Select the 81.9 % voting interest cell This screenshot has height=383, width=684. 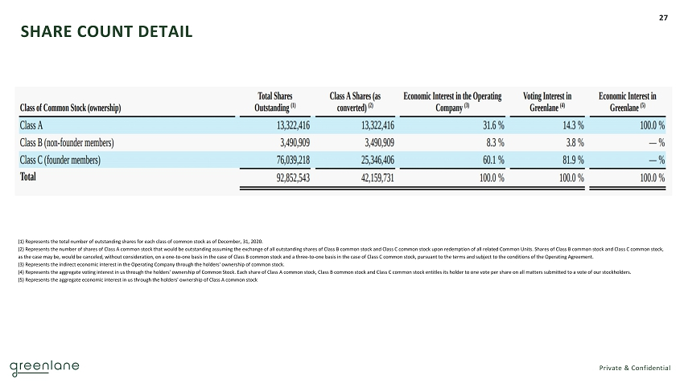pos(570,161)
